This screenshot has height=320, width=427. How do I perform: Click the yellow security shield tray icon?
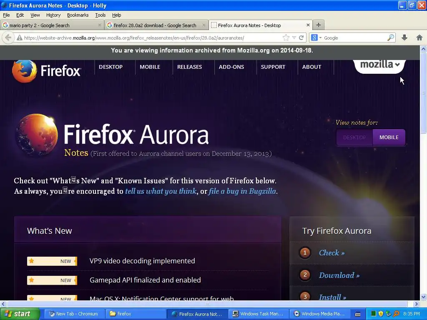pyautogui.click(x=381, y=314)
